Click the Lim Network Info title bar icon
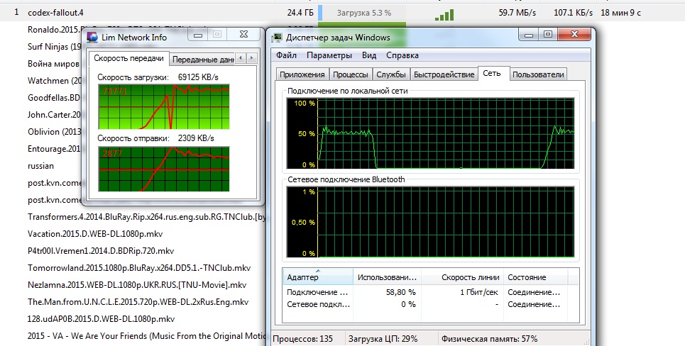The width and height of the screenshot is (685, 346). (x=93, y=37)
